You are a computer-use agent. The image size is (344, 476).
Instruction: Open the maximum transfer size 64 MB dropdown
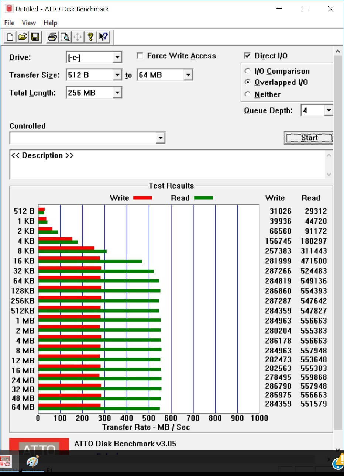pos(188,75)
